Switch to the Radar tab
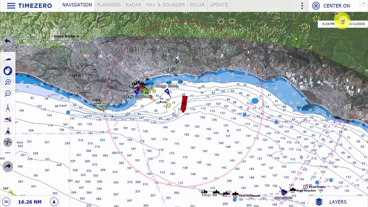Image resolution: width=368 pixels, height=207 pixels. pyautogui.click(x=133, y=5)
